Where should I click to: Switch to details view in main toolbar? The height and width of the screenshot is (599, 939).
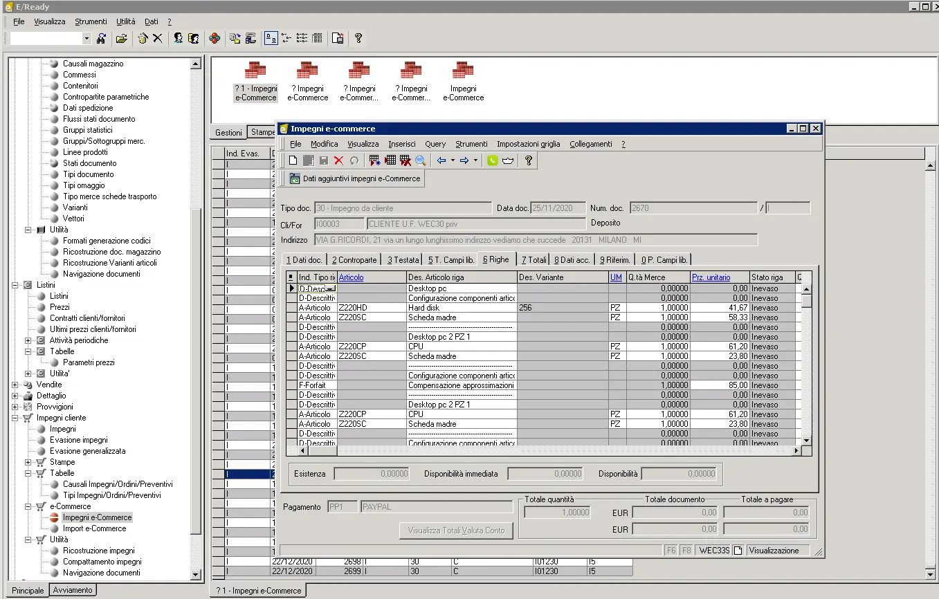[x=317, y=39]
